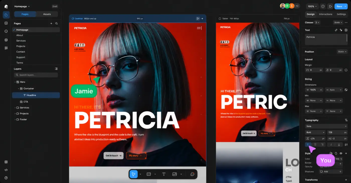Screen dimensions: 351x183
Task: Switch to the Settings tab
Action: coord(341,14)
